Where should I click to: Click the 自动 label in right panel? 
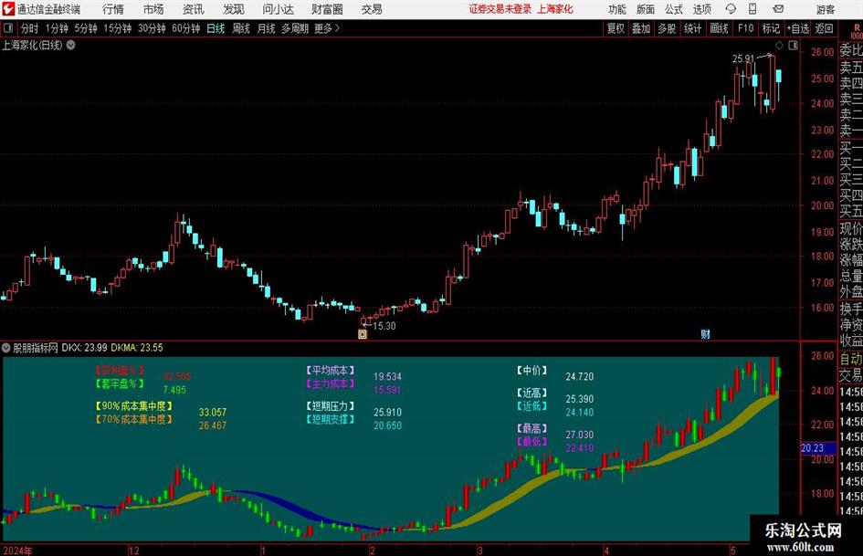point(851,359)
